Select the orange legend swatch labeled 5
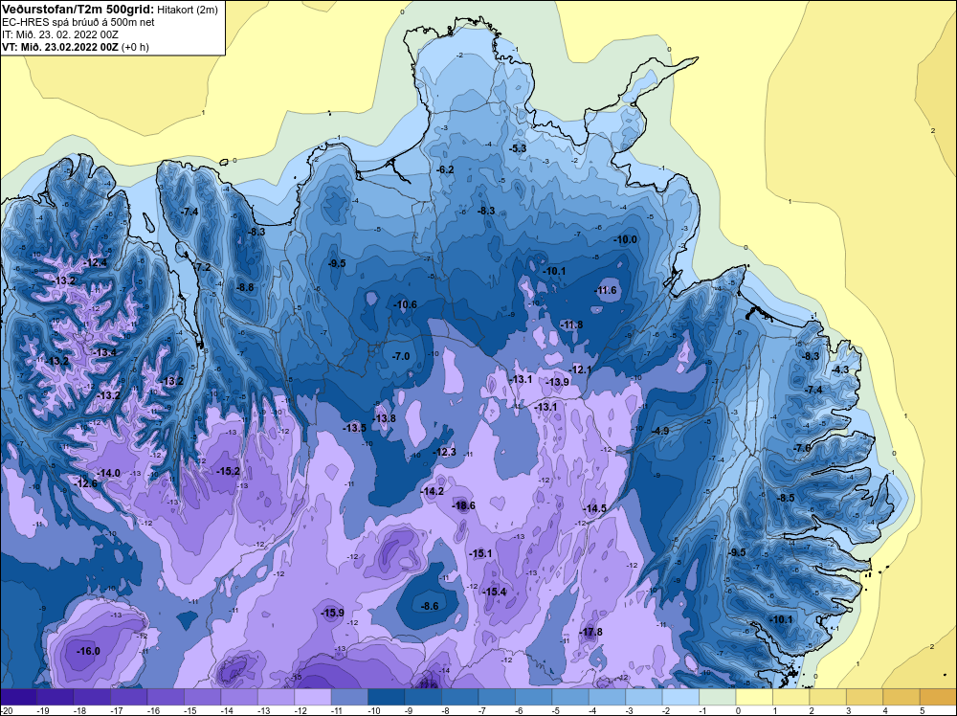957x716 pixels. (x=938, y=697)
